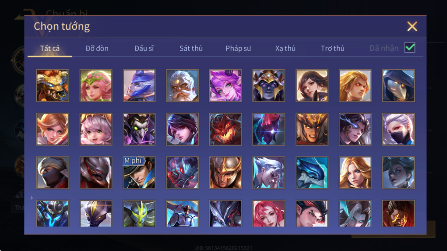Screen dimensions: 447x251
Task: Switch to the Đỡ đòn tab
Action: (97, 48)
